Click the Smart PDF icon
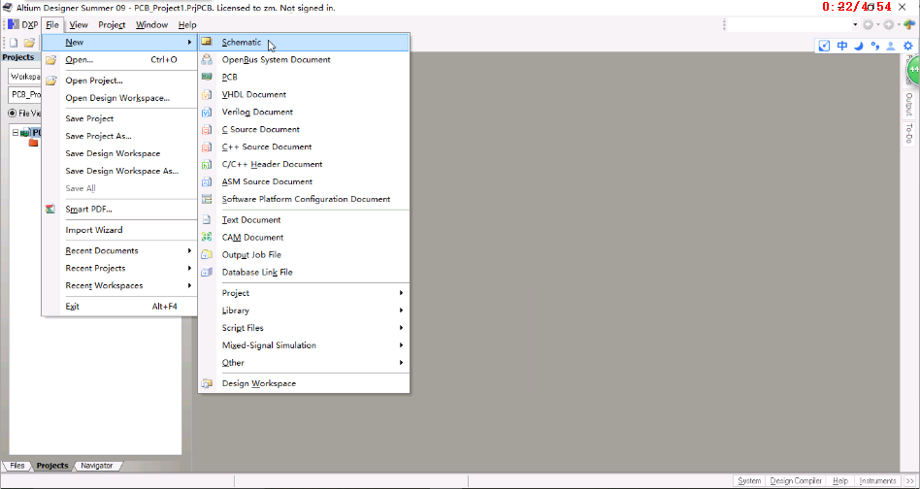Screen dimensions: 920x489 tap(51, 210)
